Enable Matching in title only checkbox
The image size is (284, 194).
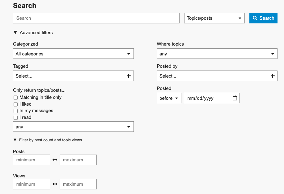tap(16, 98)
